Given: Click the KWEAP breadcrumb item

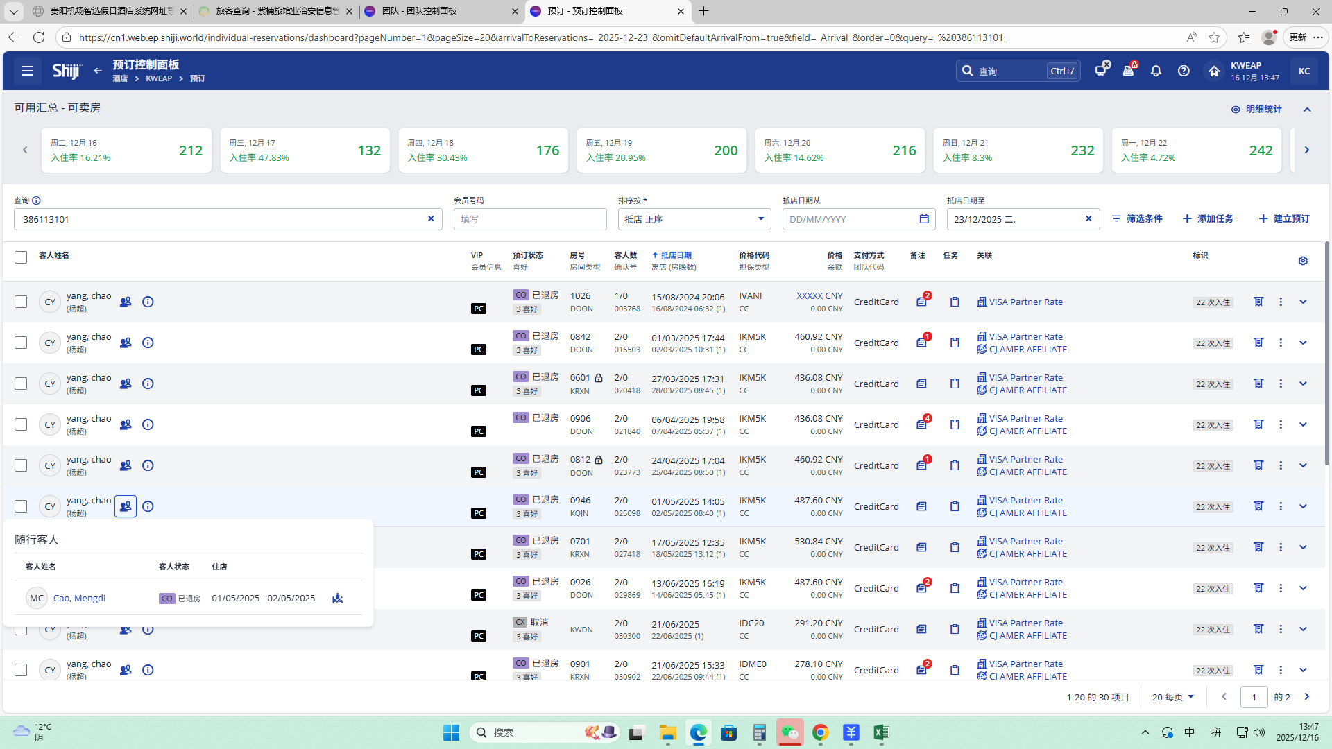Looking at the screenshot, I should [159, 78].
